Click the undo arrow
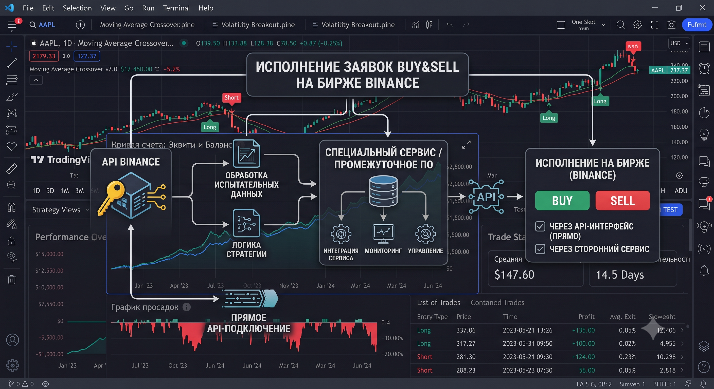The width and height of the screenshot is (714, 389). 449,25
